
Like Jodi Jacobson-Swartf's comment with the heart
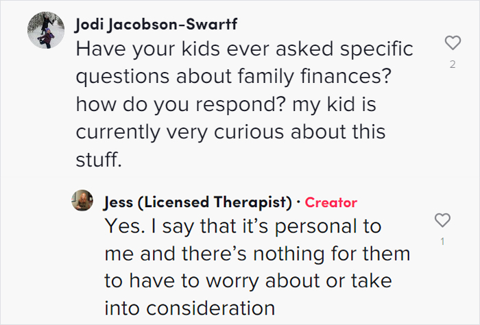pyautogui.click(x=453, y=43)
